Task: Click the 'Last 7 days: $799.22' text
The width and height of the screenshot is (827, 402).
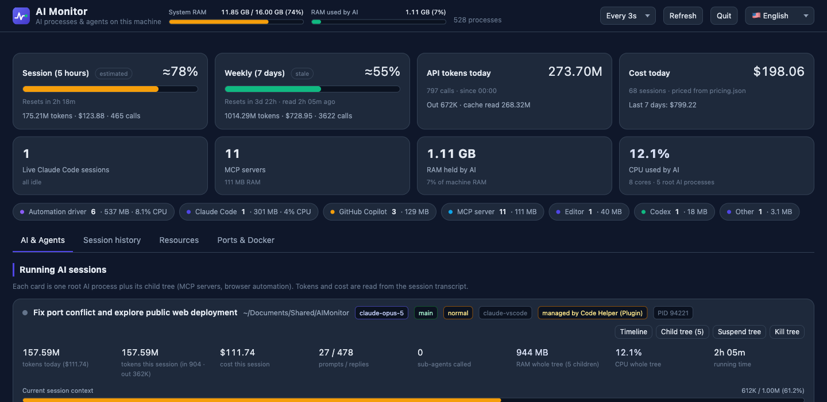Action: 663,105
